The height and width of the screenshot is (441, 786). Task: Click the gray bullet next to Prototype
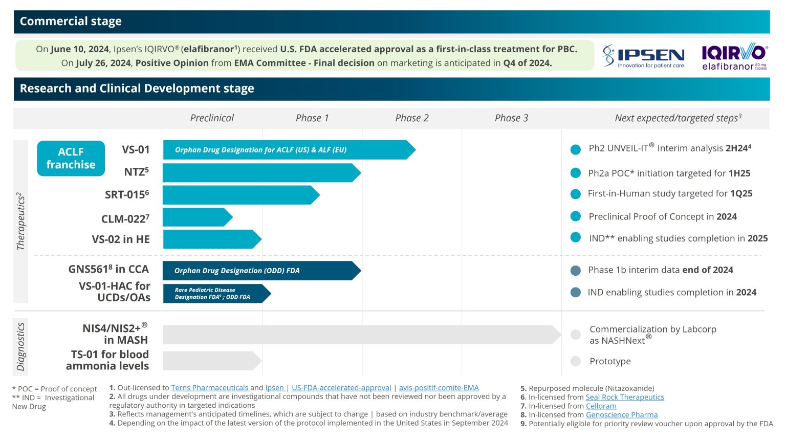[576, 361]
